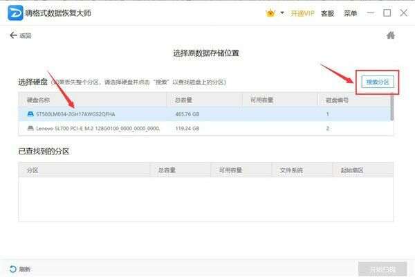Image resolution: width=415 pixels, height=277 pixels.
Task: Click the ST500LM034 hard drive icon
Action: [x=30, y=114]
